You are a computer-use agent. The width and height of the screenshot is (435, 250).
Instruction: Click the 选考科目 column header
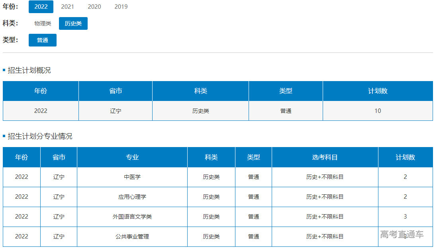(325, 157)
